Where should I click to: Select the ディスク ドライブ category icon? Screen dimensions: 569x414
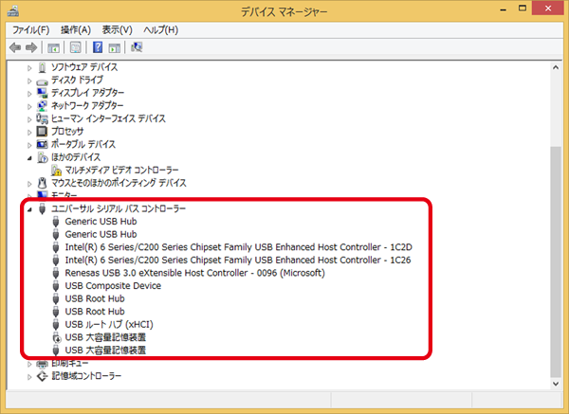(42, 81)
